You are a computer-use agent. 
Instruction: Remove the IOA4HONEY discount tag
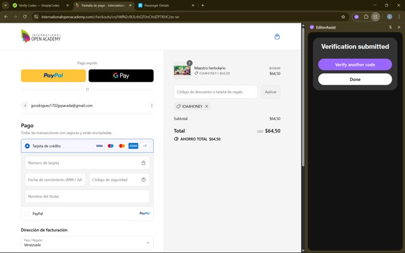pyautogui.click(x=207, y=106)
